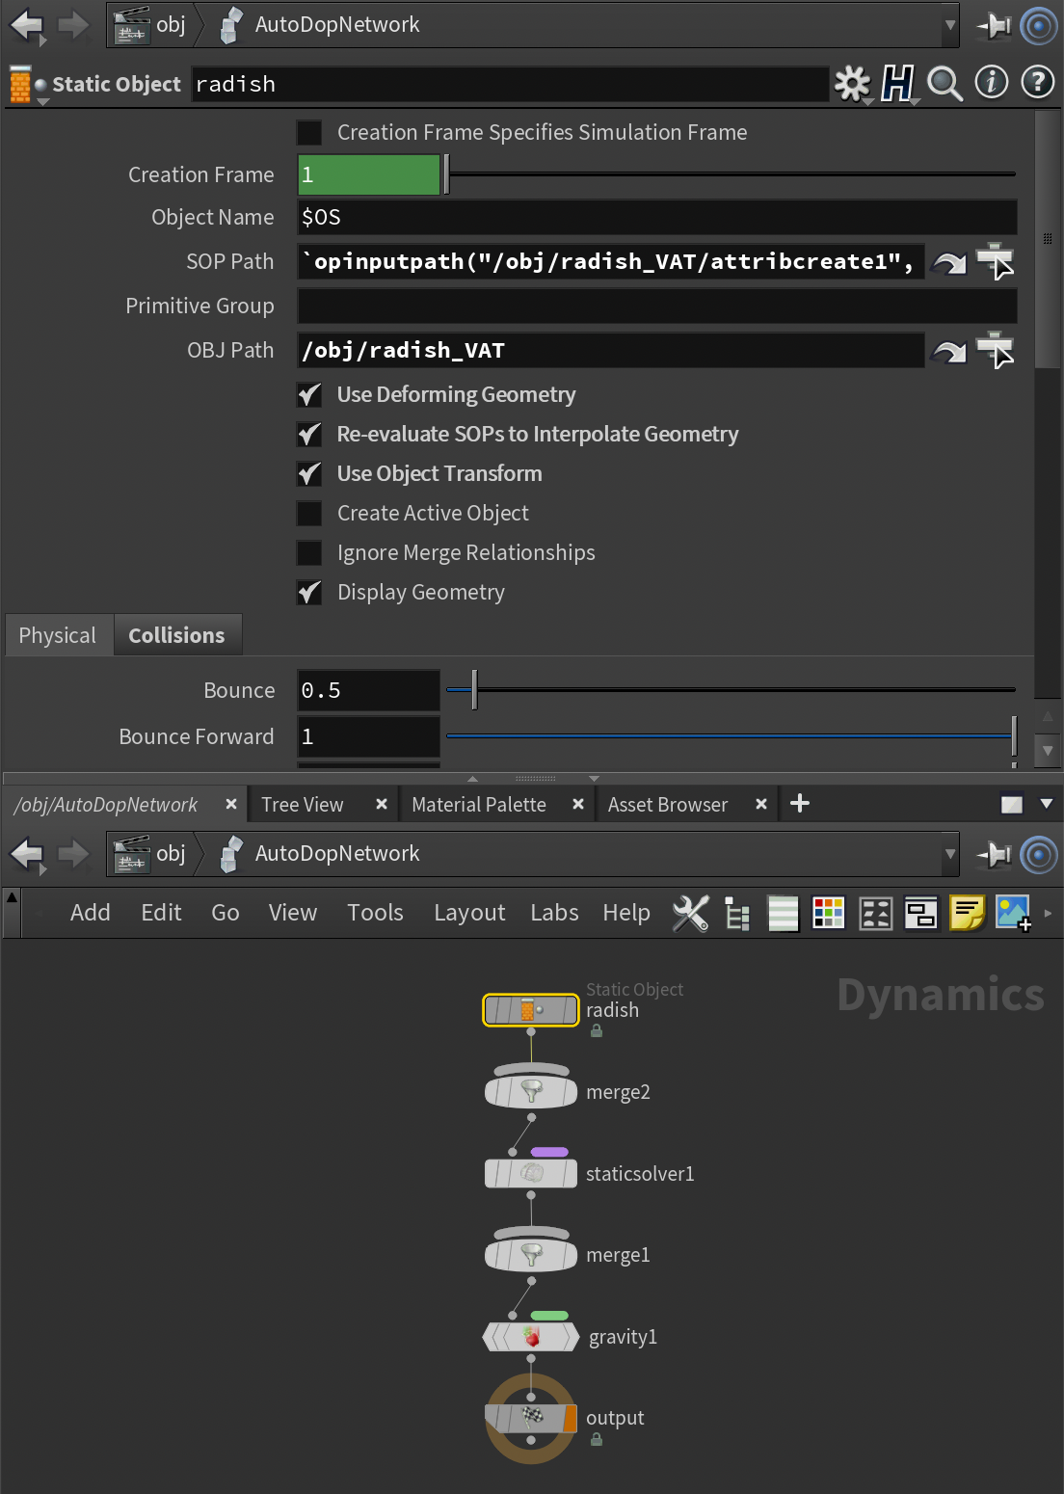The width and height of the screenshot is (1064, 1494).
Task: Enable Create Active Object checkbox
Action: coord(309,514)
